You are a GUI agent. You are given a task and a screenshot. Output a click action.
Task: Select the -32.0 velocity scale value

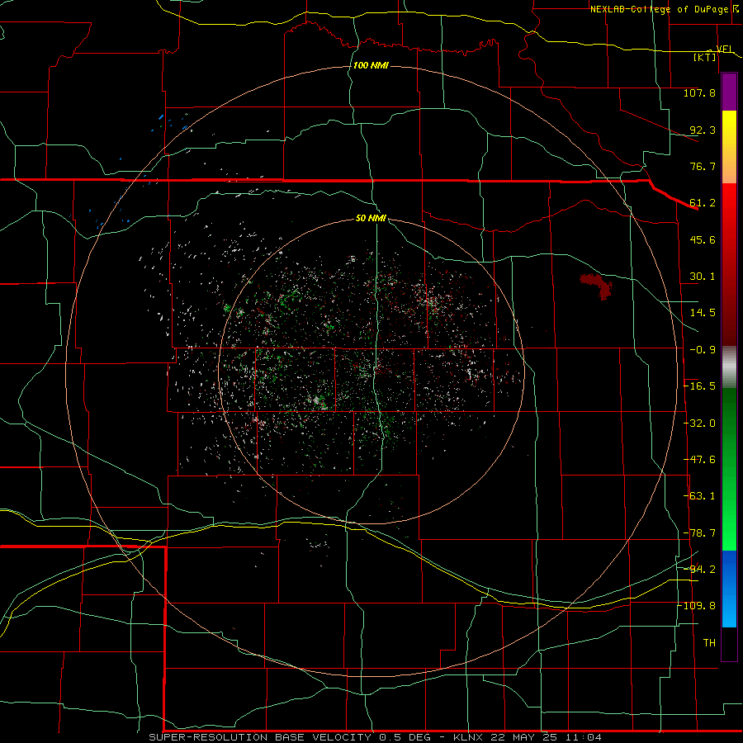[x=699, y=424]
